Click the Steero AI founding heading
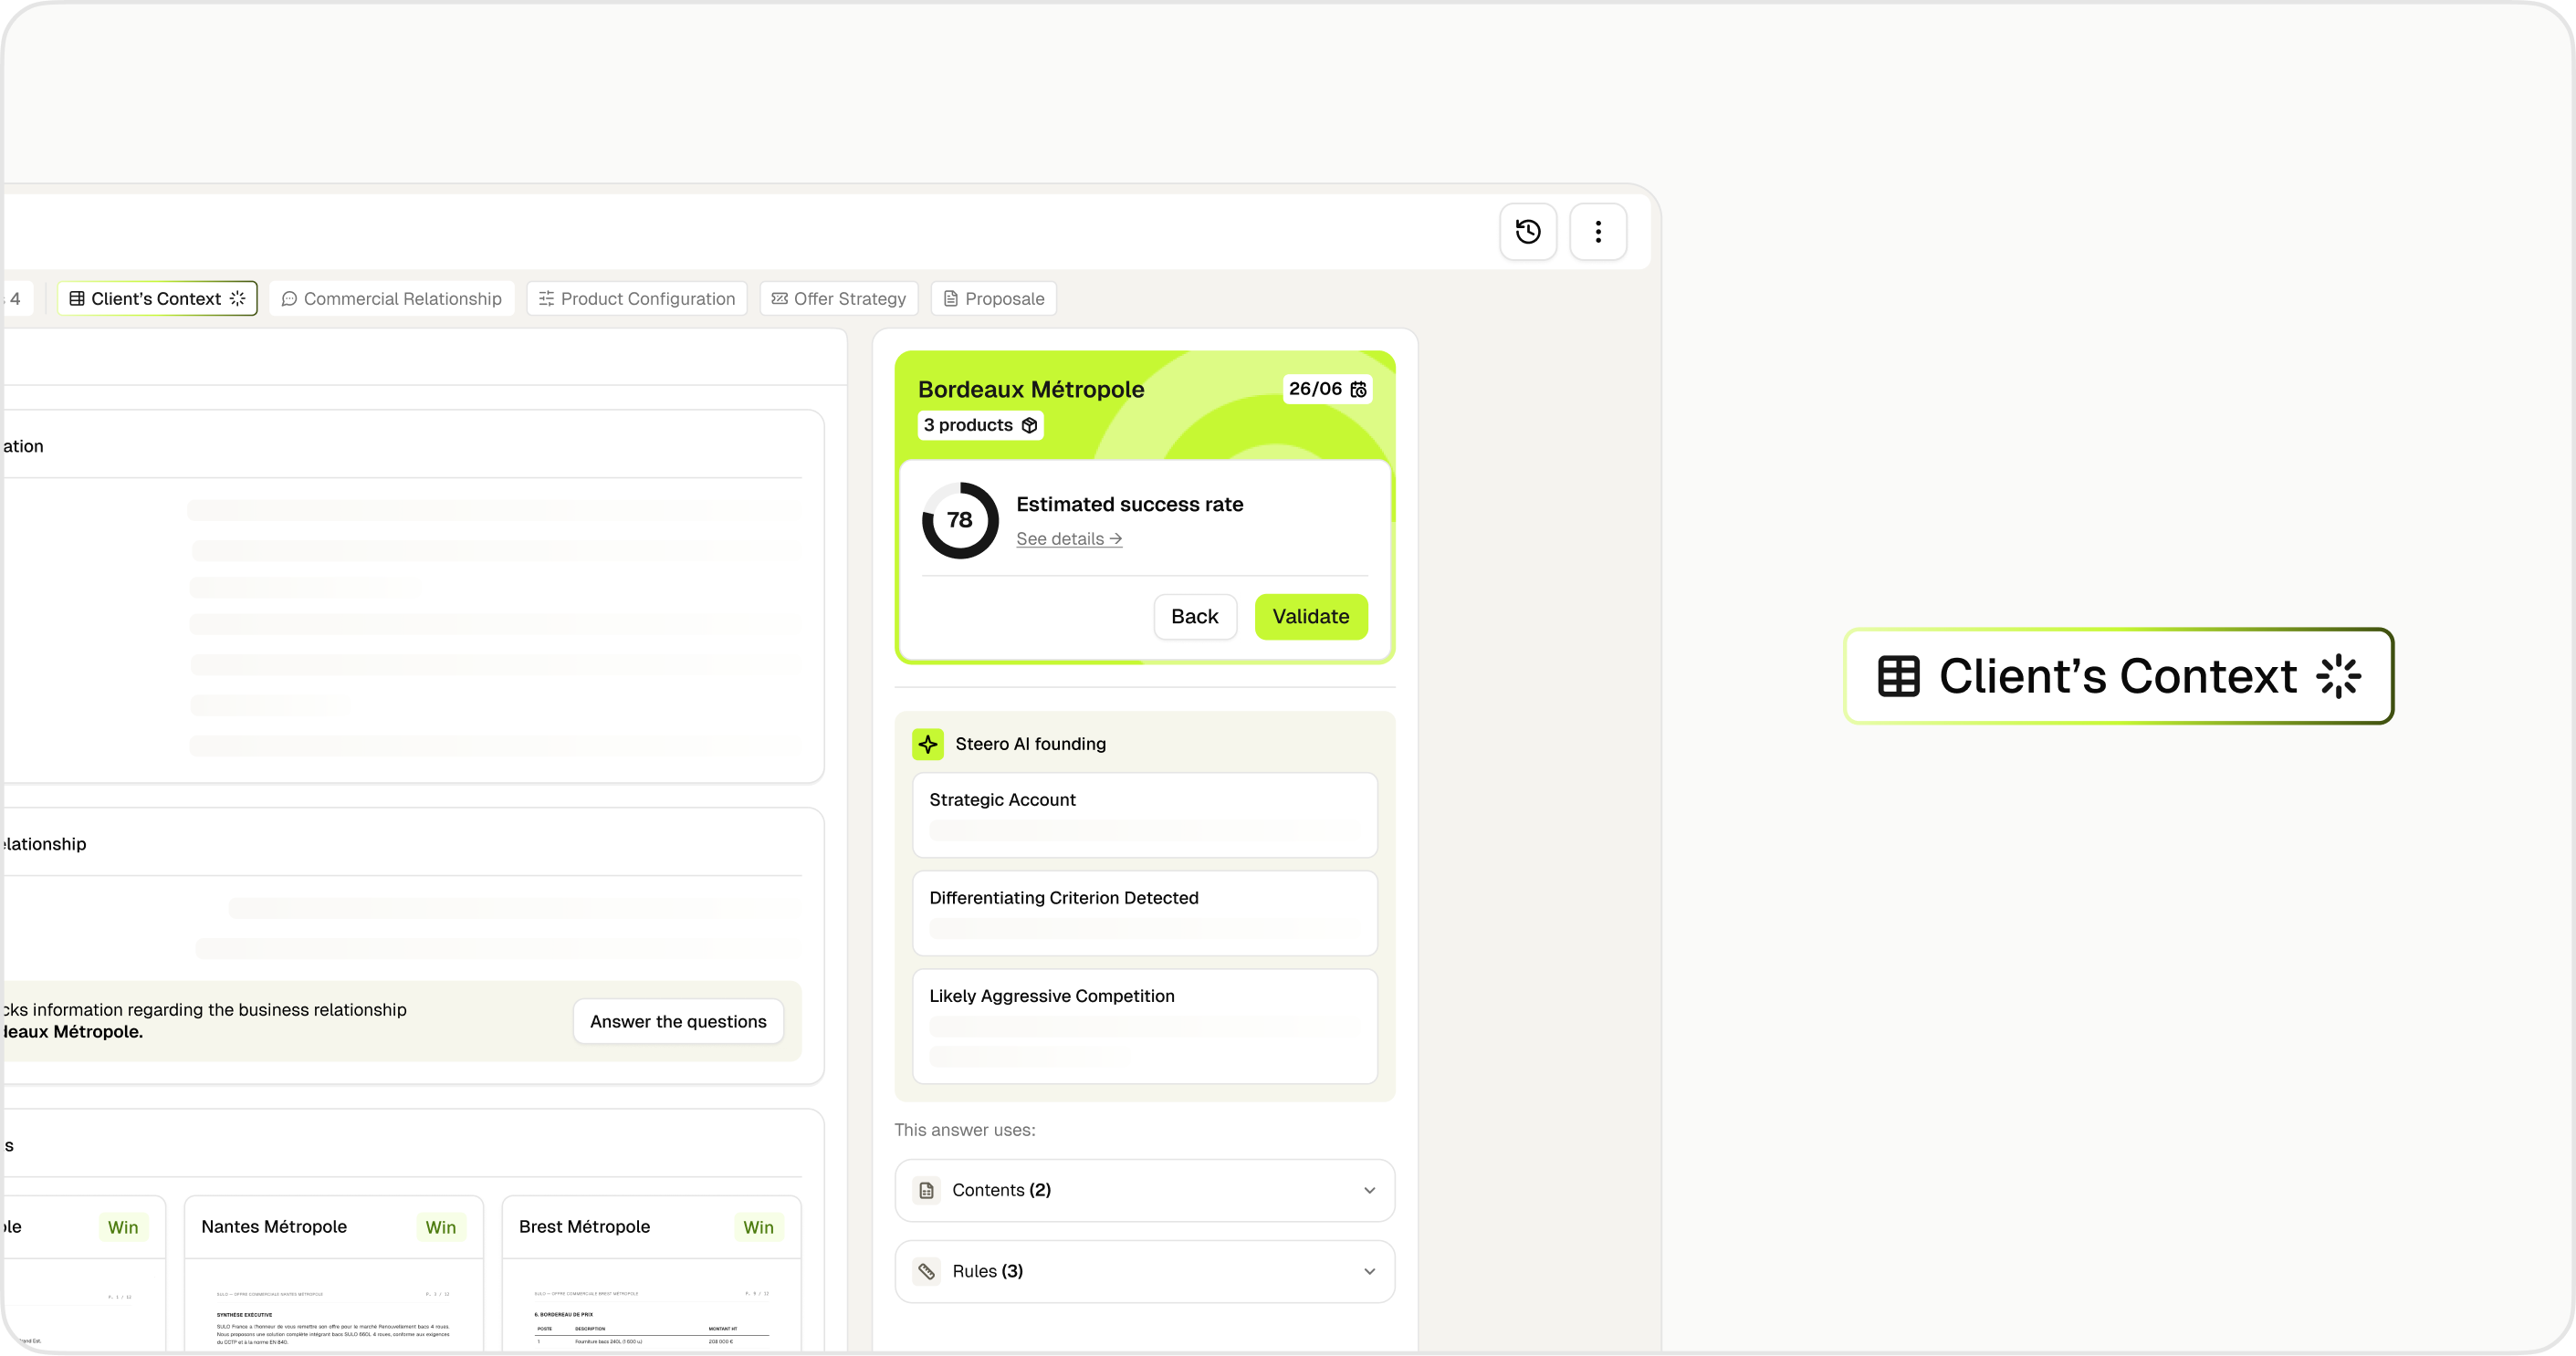Viewport: 2576px width, 1356px height. coord(1030,744)
